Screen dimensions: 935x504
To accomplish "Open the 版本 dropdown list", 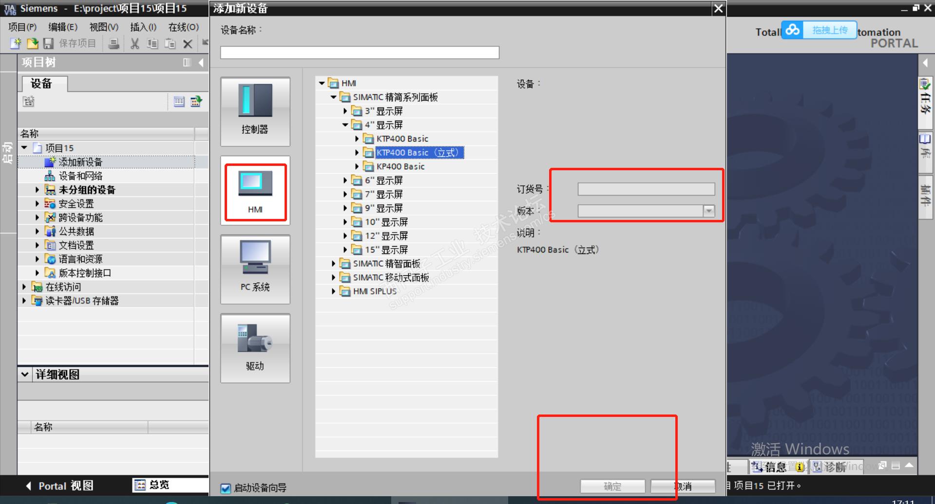I will click(x=709, y=211).
